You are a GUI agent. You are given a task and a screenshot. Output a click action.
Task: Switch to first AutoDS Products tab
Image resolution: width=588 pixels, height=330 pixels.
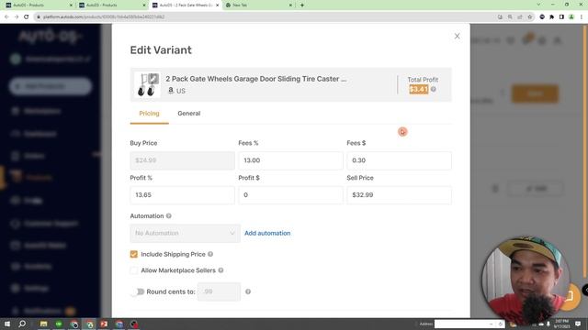pos(38,5)
